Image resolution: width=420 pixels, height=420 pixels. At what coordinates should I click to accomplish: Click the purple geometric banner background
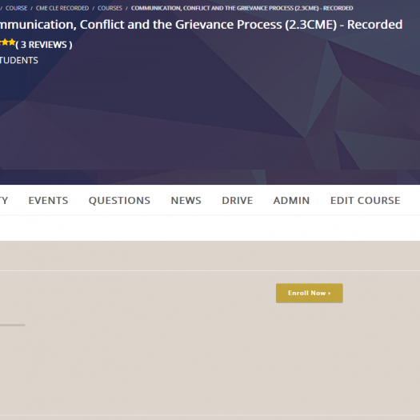210,113
